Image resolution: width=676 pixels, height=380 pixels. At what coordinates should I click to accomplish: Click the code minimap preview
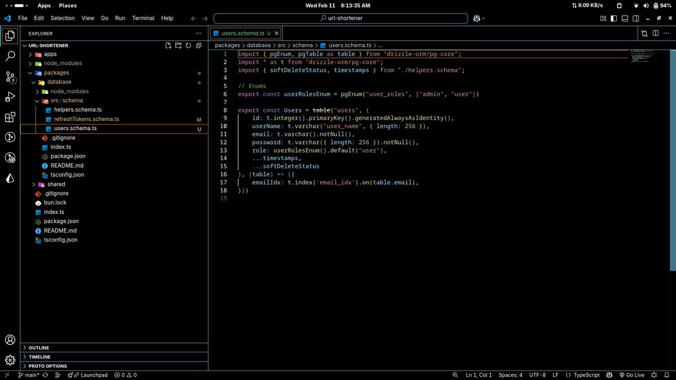tap(642, 55)
